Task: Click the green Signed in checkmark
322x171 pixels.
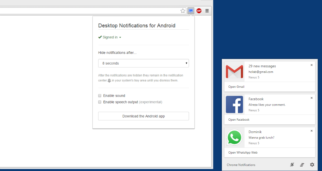Action: pos(100,37)
